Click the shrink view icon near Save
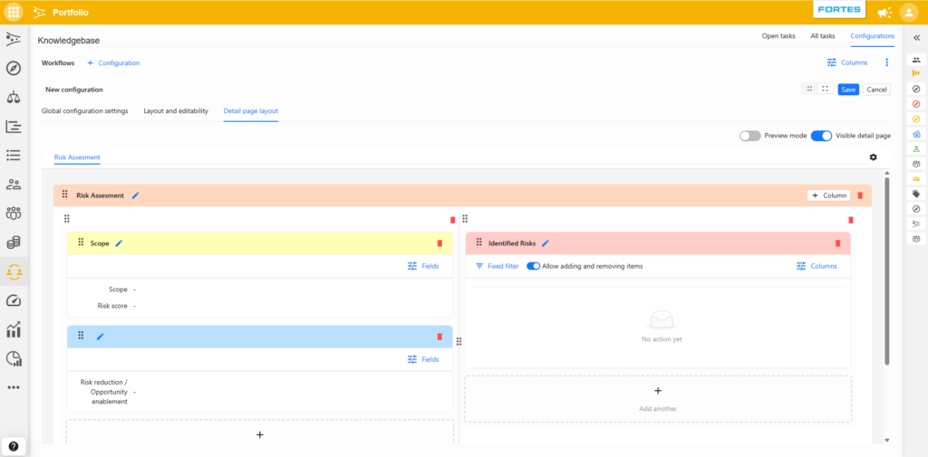 [x=809, y=90]
